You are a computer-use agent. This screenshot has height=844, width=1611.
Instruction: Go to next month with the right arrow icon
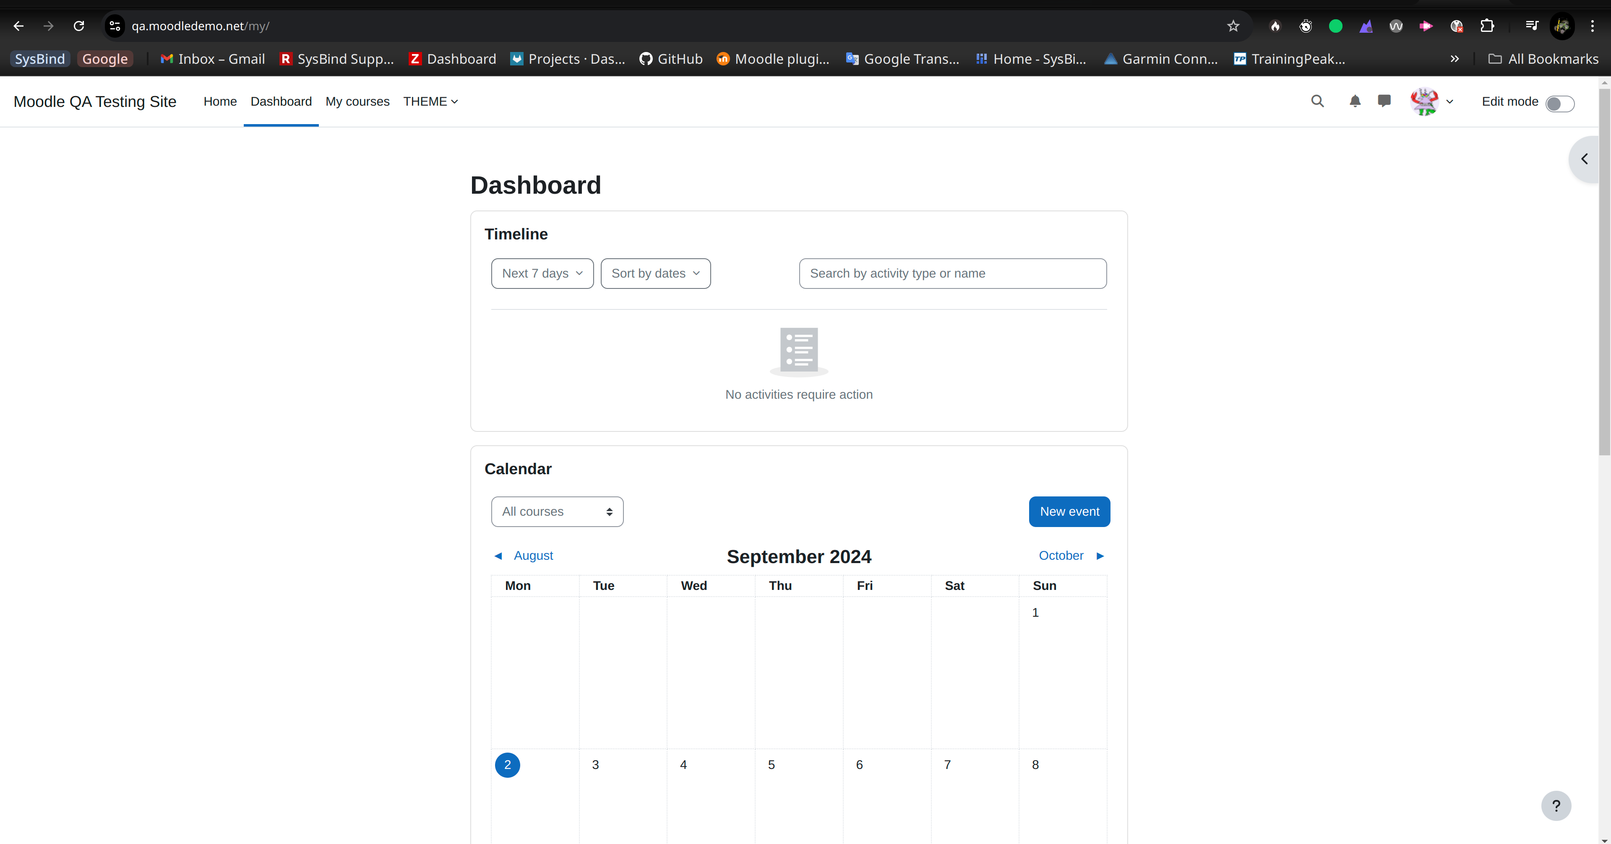(1100, 556)
